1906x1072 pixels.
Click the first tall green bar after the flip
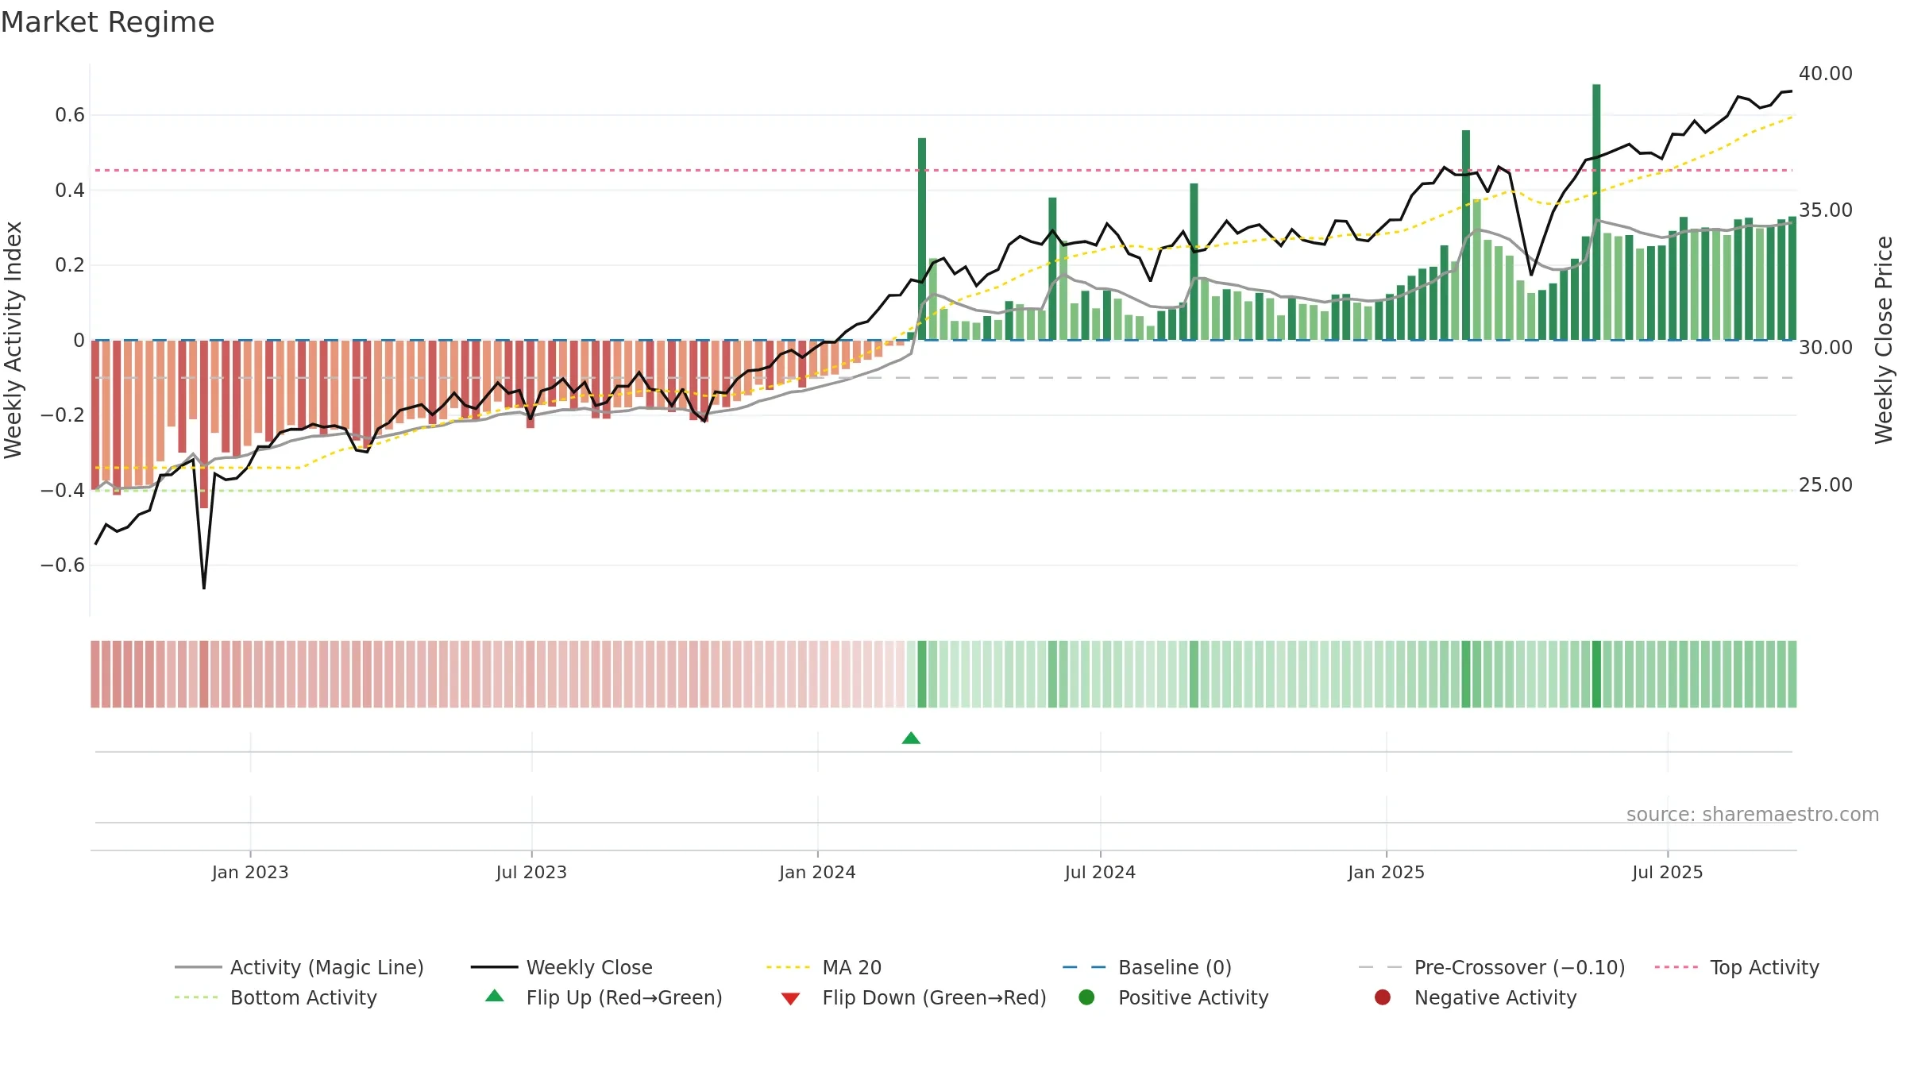click(x=922, y=239)
